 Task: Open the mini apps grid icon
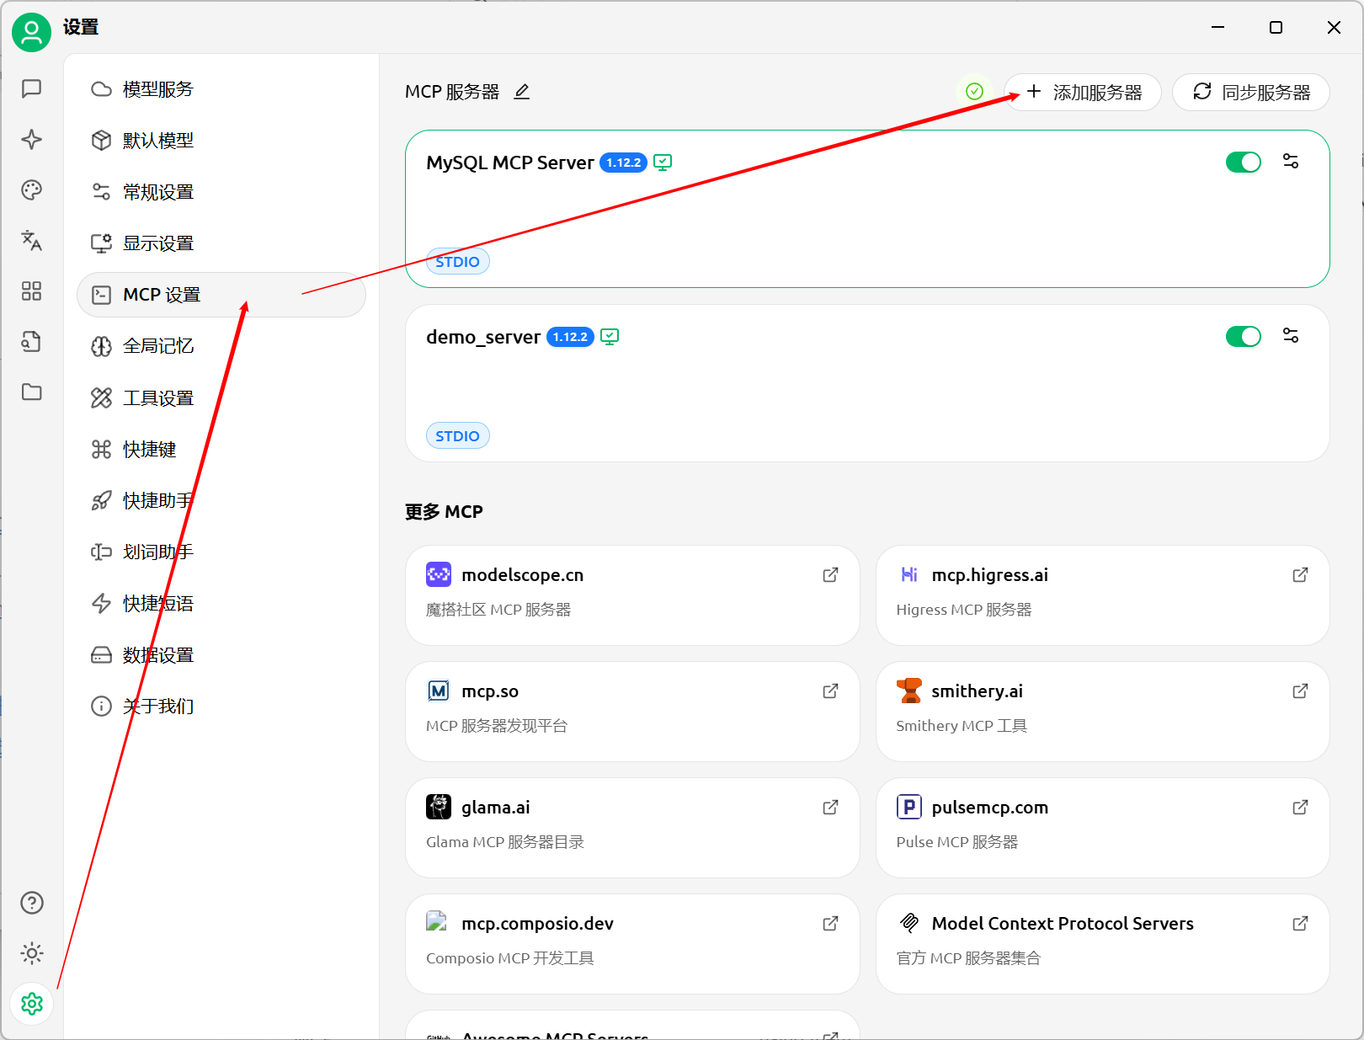coord(31,291)
